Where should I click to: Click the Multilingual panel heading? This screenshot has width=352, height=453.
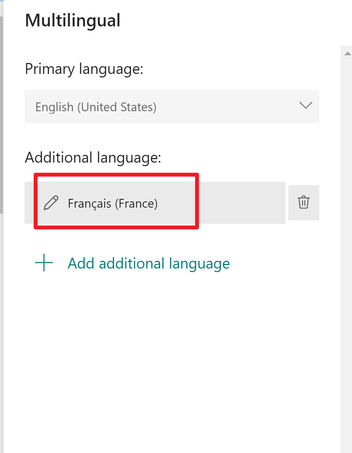click(72, 20)
